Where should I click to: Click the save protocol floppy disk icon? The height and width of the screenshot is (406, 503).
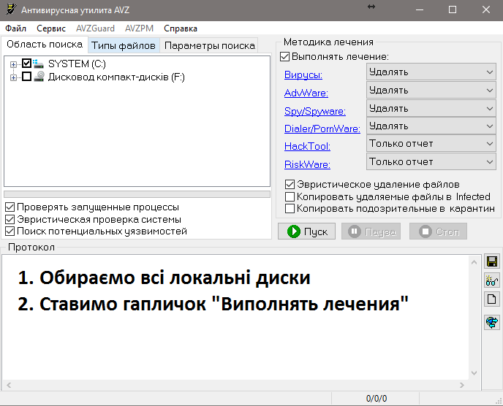click(492, 261)
